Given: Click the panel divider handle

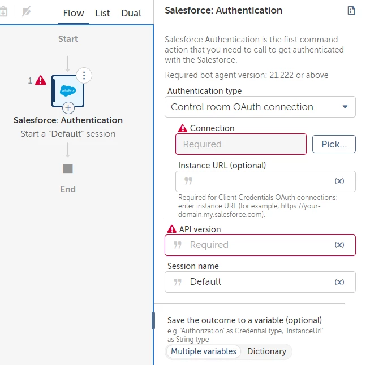Looking at the screenshot, I should (x=153, y=320).
